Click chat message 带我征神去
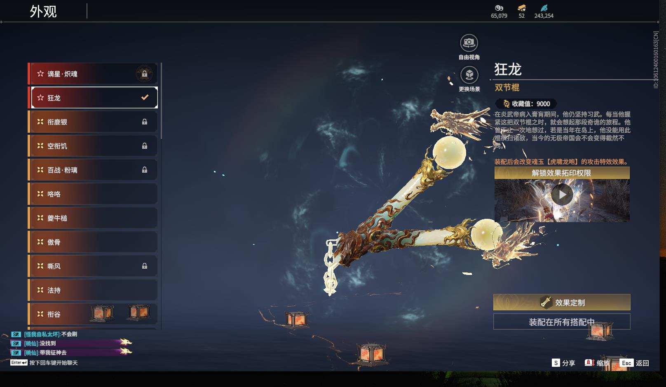Screen dimensions: 666x387 (53, 352)
